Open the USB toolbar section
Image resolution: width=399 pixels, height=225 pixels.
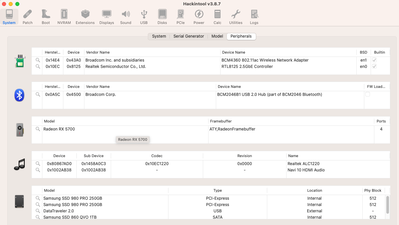pos(144,17)
